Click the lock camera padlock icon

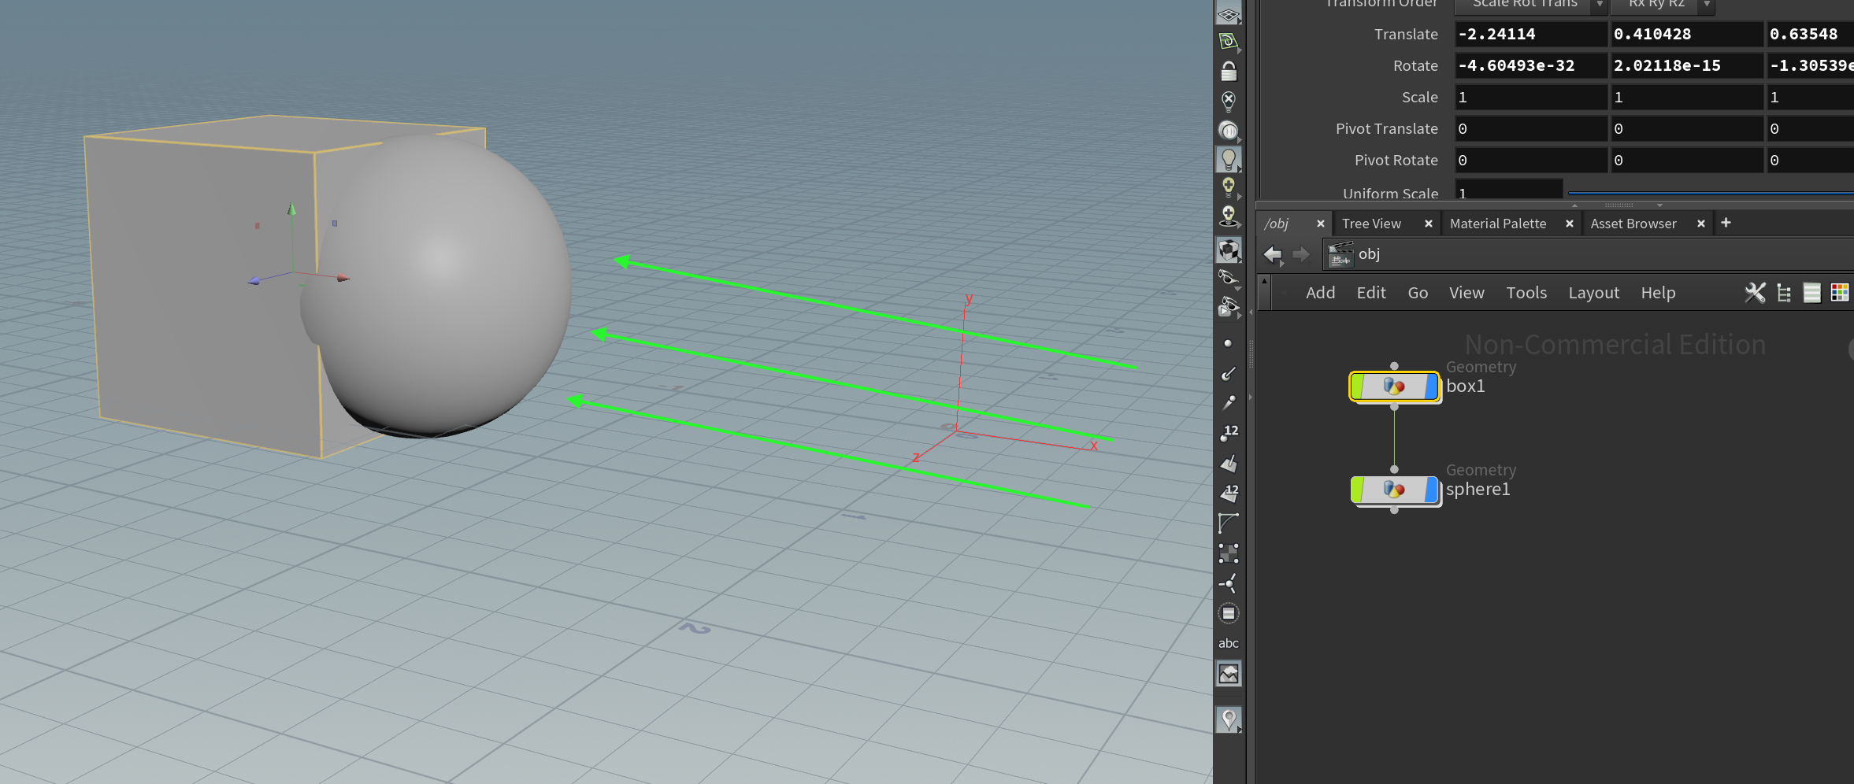point(1229,72)
